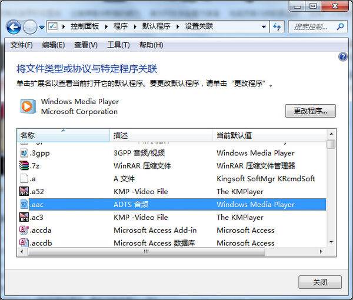Image resolution: width=353 pixels, height=300 pixels.
Task: Select the .accdb extension name
Action: pos(41,244)
